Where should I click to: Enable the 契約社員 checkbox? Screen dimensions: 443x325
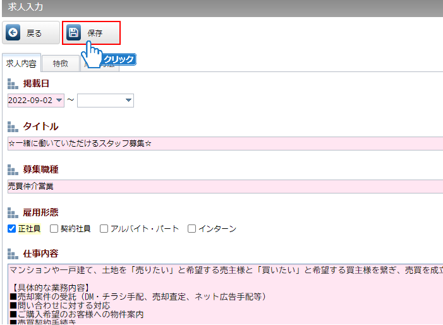pyautogui.click(x=54, y=229)
